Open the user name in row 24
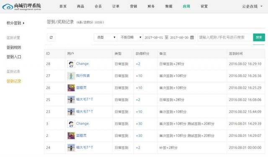This screenshot has height=157, width=268. click(85, 147)
